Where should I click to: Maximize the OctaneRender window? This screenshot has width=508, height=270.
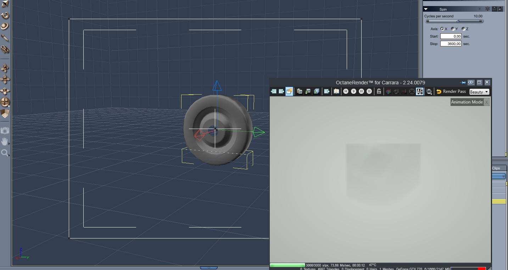(x=479, y=83)
